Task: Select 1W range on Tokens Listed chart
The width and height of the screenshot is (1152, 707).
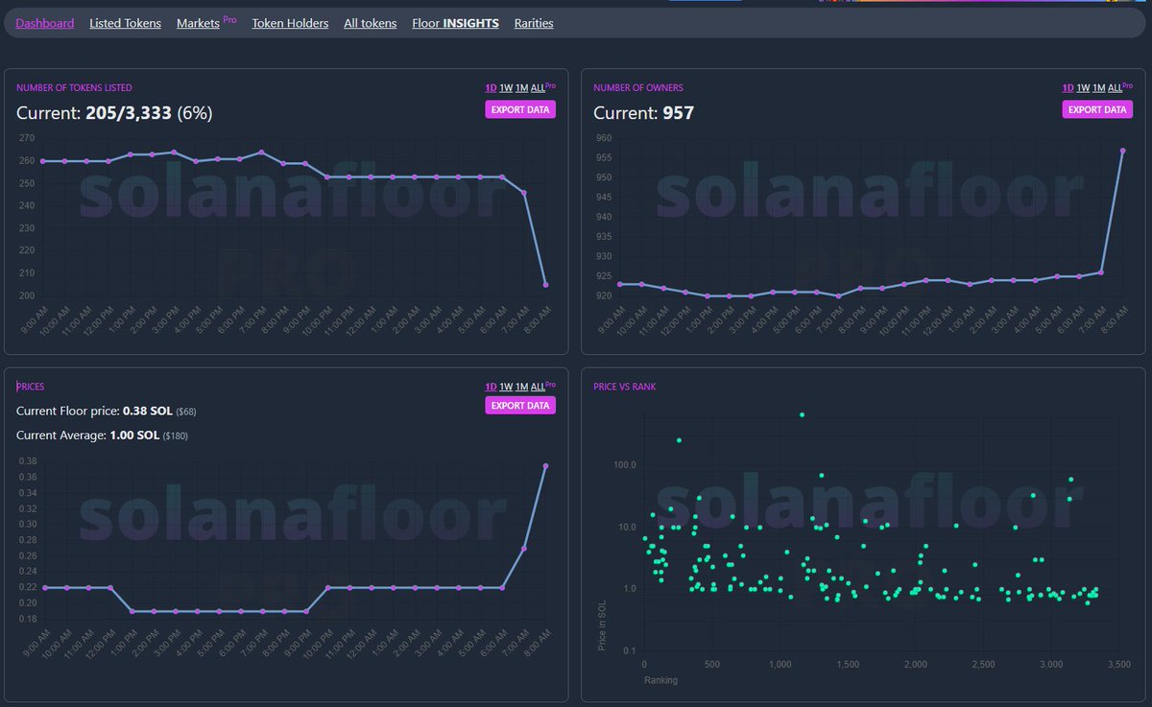Action: click(x=506, y=88)
